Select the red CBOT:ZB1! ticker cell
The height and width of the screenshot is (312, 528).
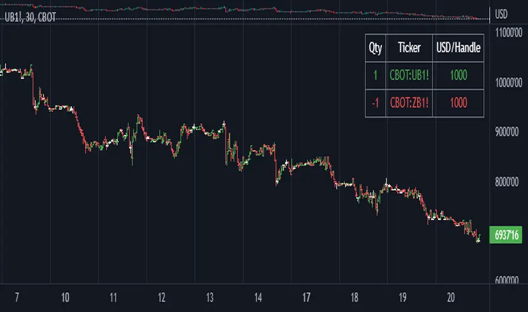coord(409,103)
